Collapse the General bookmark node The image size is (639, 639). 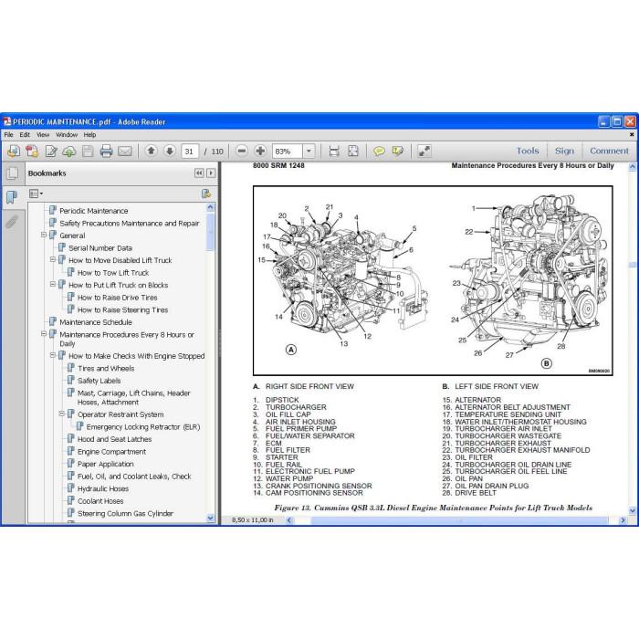pos(44,236)
